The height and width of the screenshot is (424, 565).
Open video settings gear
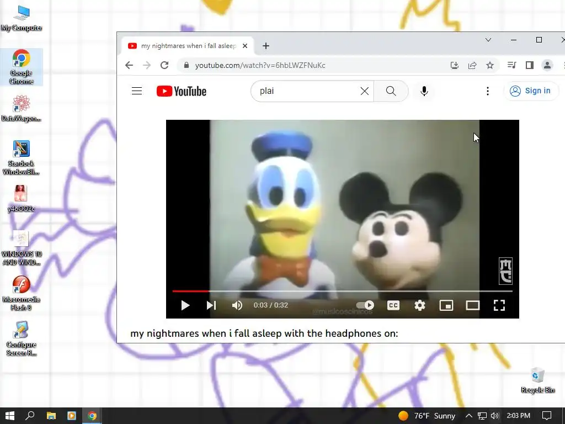tap(420, 305)
